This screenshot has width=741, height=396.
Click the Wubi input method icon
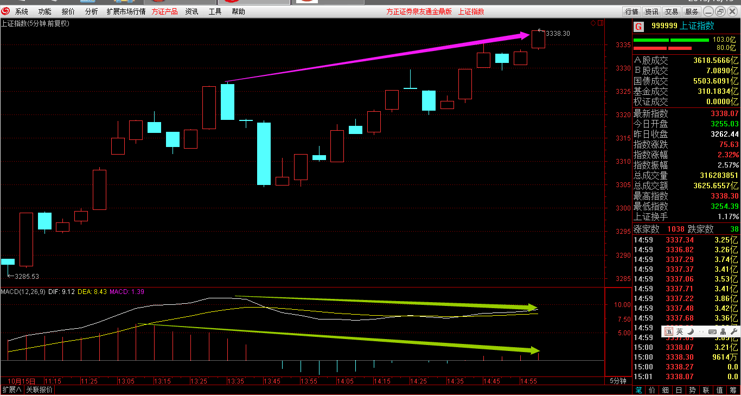(x=669, y=331)
